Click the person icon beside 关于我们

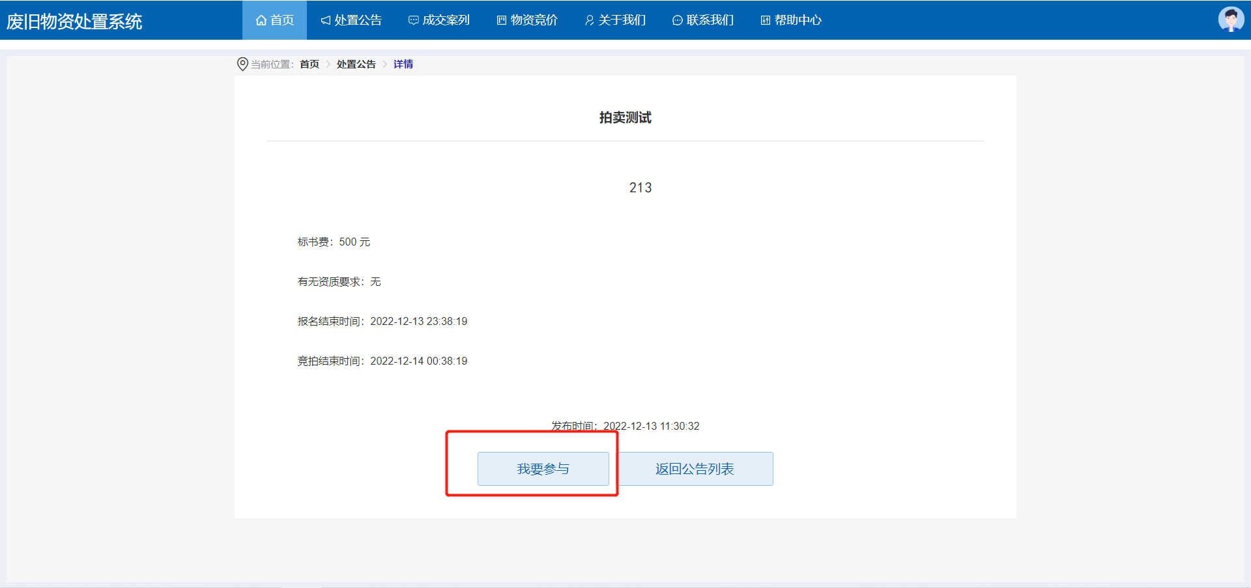pyautogui.click(x=589, y=20)
